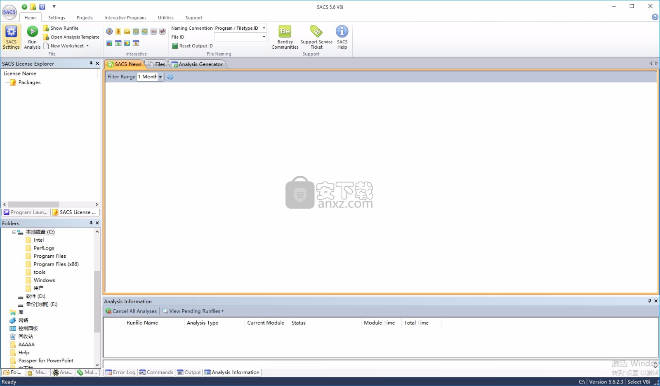The height and width of the screenshot is (386, 660).
Task: Launch the four-circles interactive program icon
Action: point(145,31)
